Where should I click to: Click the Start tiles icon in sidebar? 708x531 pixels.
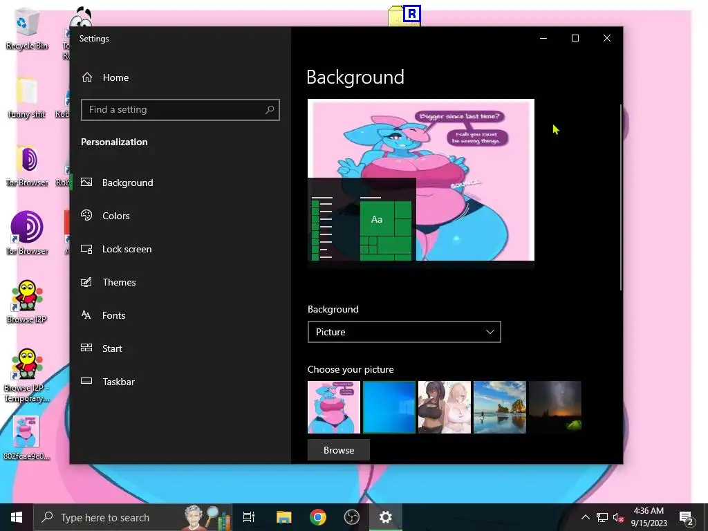coord(86,348)
